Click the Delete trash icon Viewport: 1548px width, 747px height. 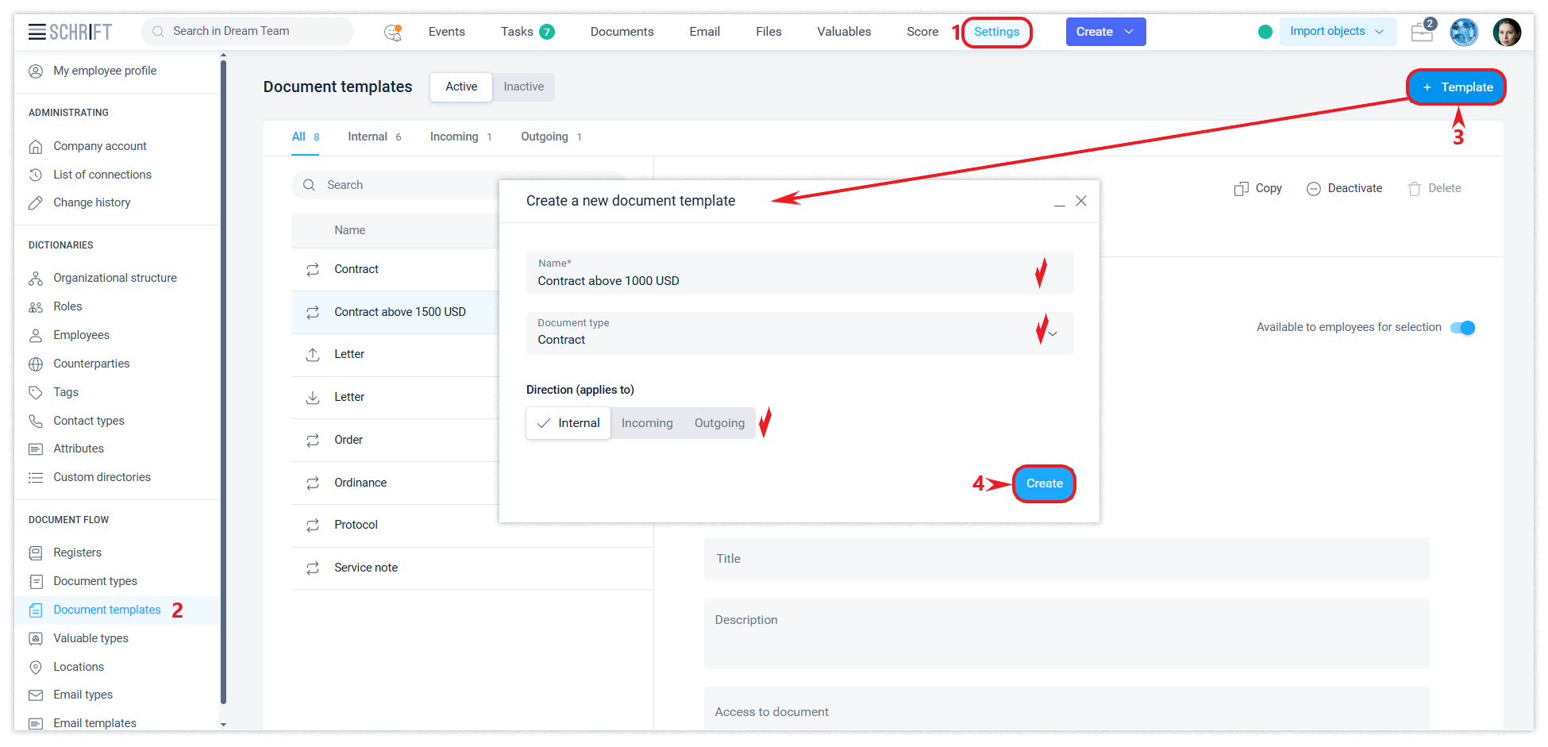pos(1414,189)
